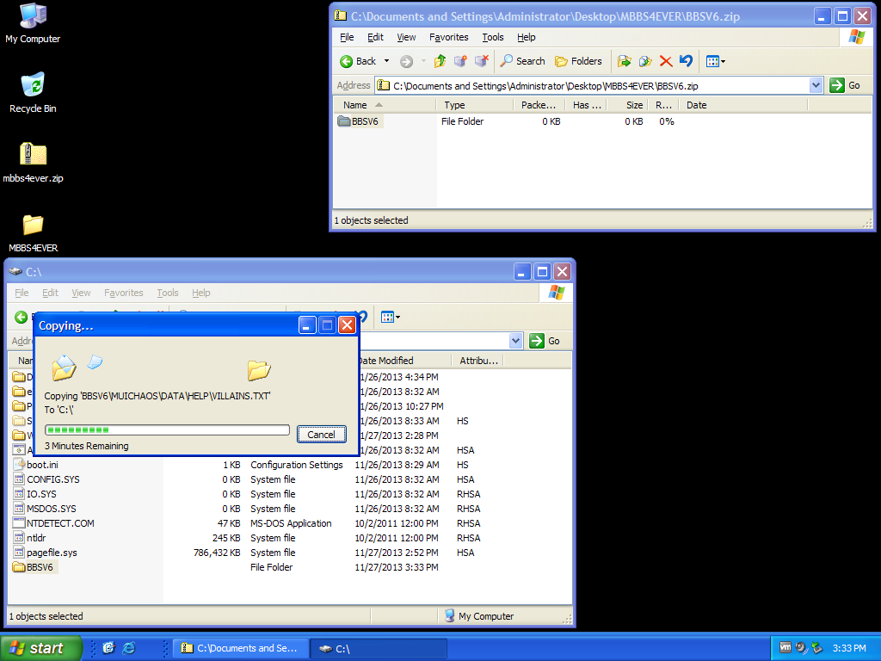
Task: Click the red Delete X toolbar icon
Action: pyautogui.click(x=666, y=61)
